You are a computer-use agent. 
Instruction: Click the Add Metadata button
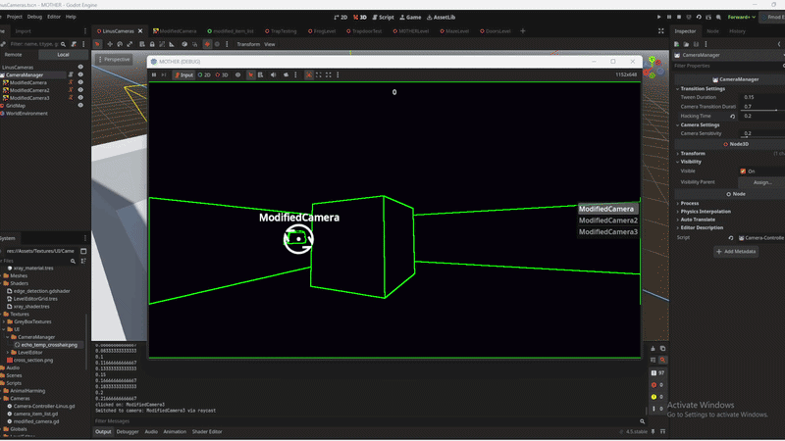click(736, 252)
